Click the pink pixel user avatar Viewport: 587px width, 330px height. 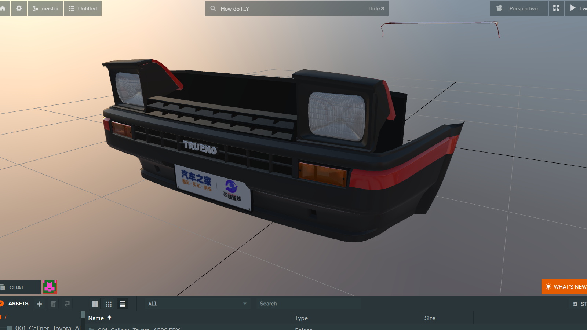50,287
